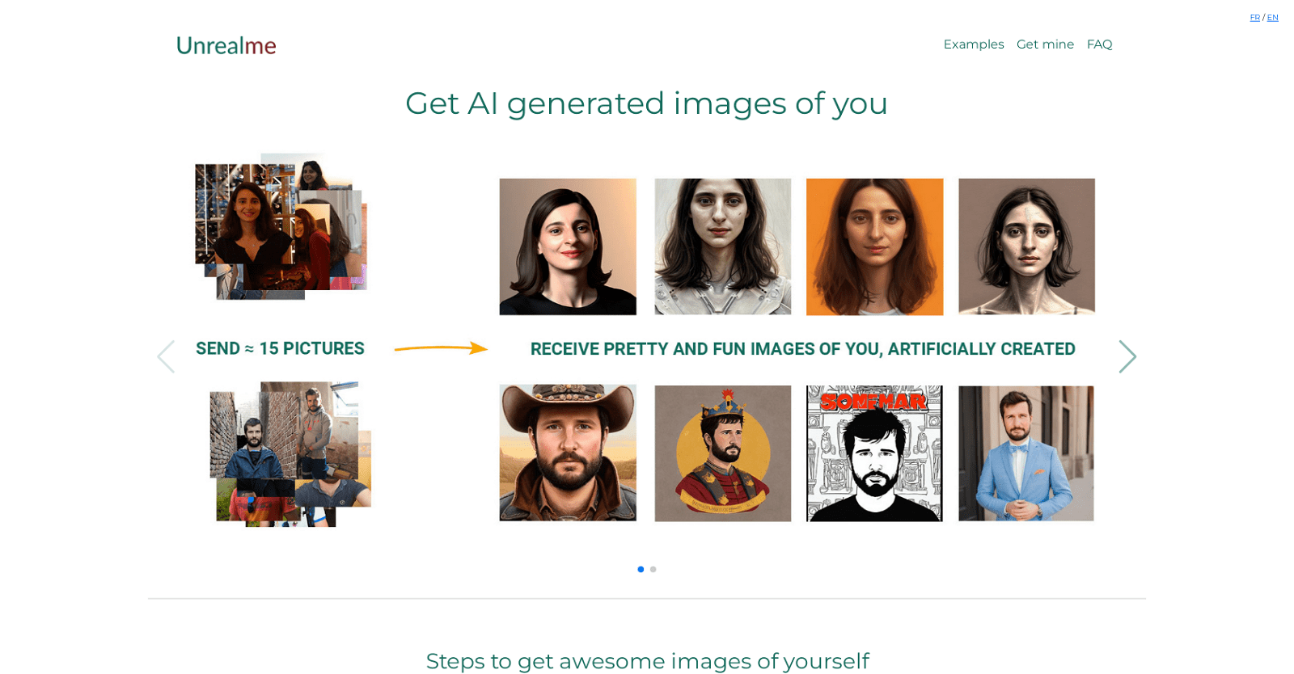Click the cowboy hat portrait thumbnail
The width and height of the screenshot is (1294, 674).
[568, 453]
